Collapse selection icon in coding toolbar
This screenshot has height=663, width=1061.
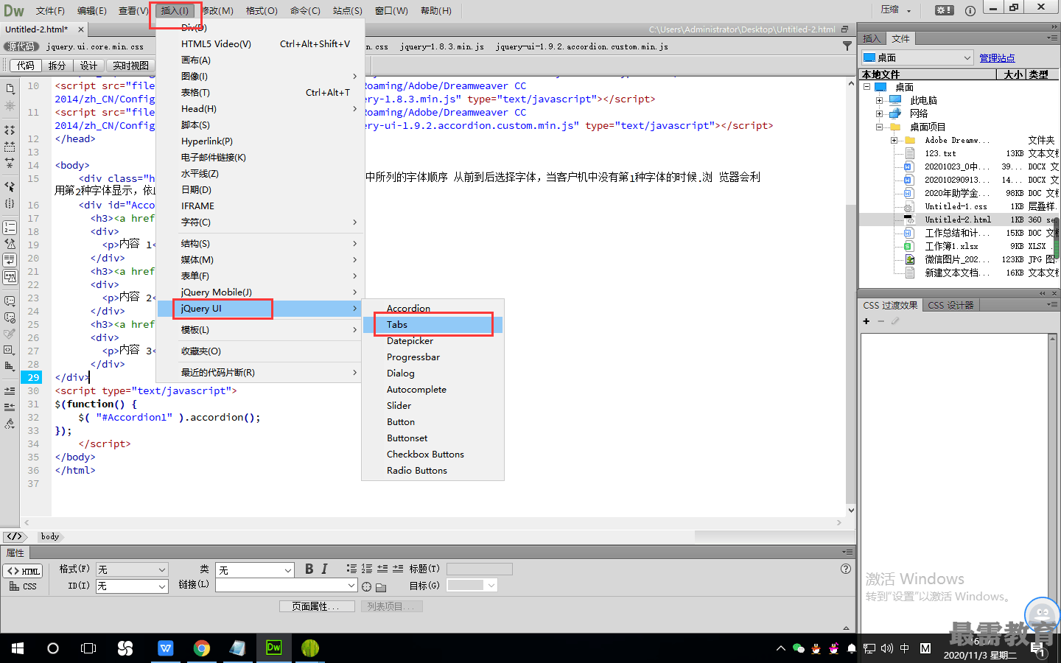tap(10, 147)
